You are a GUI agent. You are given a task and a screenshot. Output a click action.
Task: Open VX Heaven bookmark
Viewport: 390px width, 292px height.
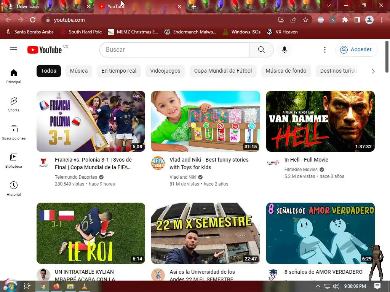coord(282,32)
